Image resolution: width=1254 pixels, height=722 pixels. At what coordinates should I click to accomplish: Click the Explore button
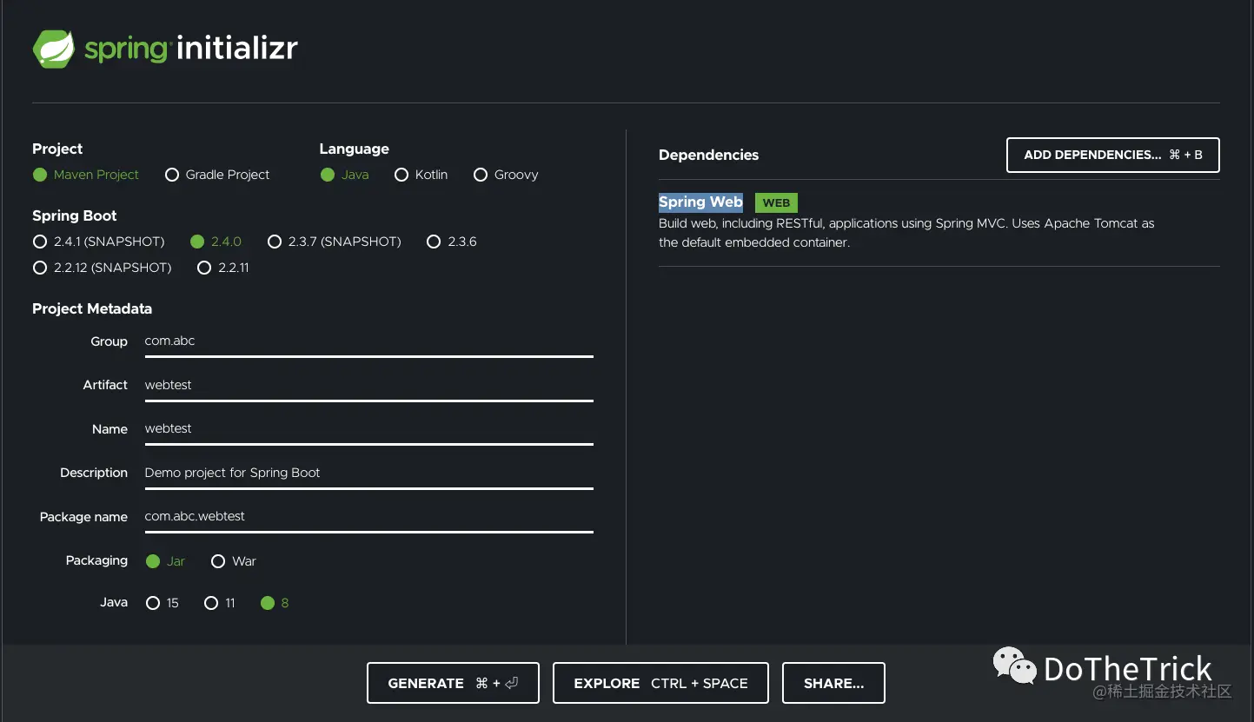point(661,683)
